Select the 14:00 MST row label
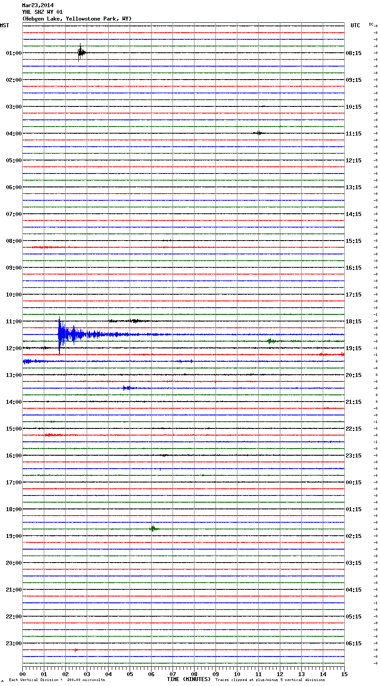The image size is (380, 686). pos(14,402)
